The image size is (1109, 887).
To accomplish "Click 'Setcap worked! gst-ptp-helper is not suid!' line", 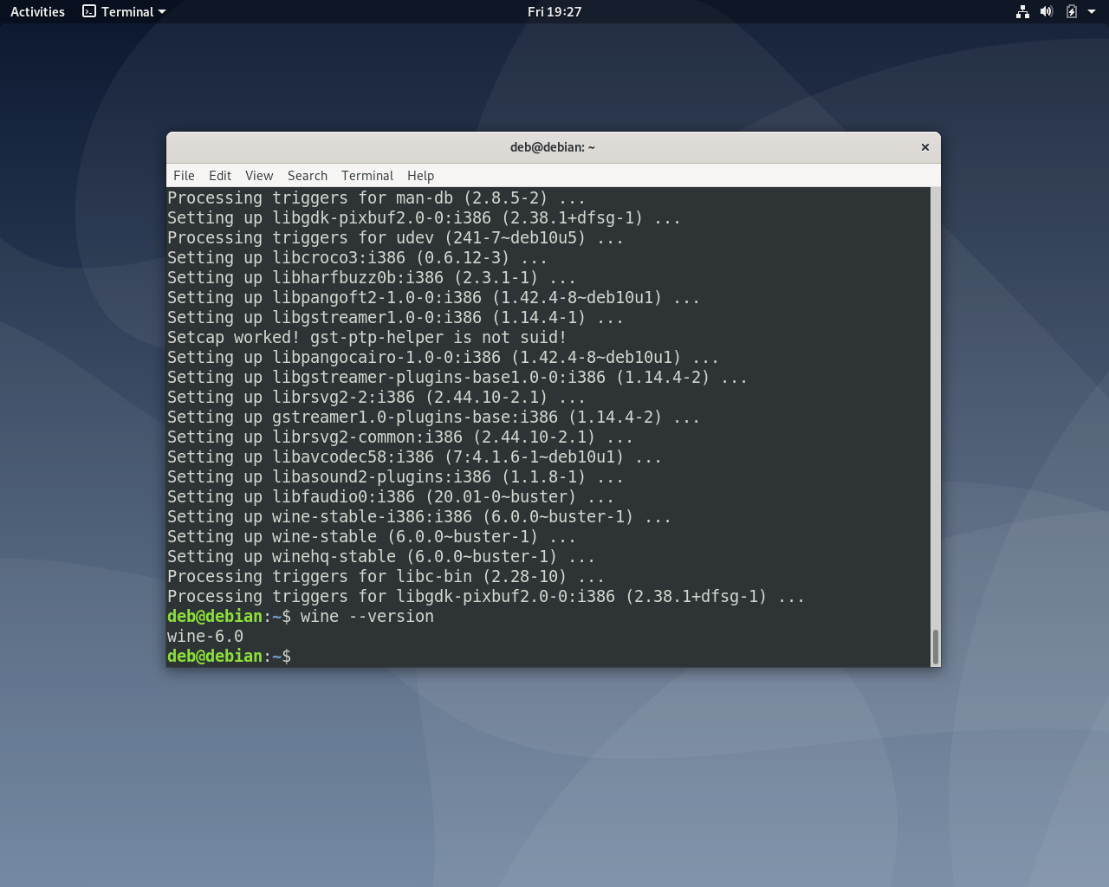I will [x=366, y=338].
